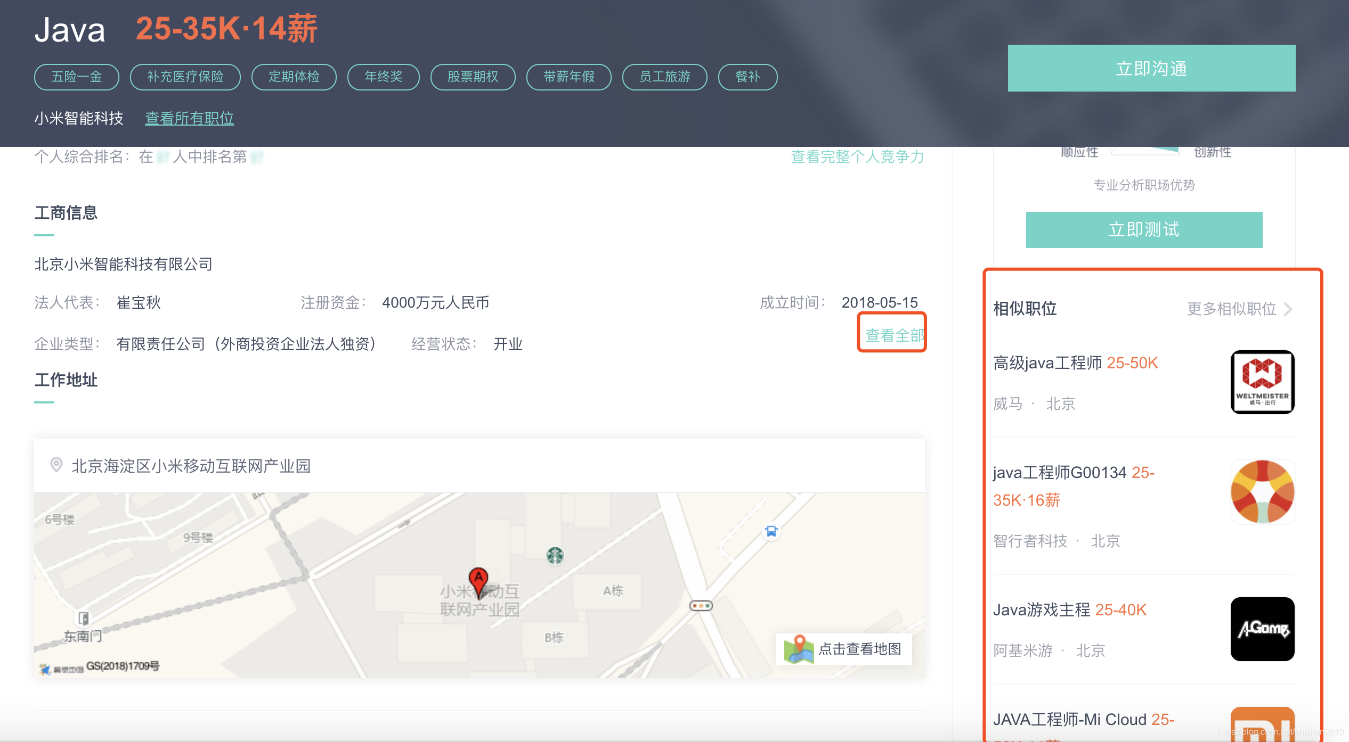Viewport: 1349px width, 742px height.
Task: Click the 9号楼 label on map
Action: pyautogui.click(x=198, y=538)
